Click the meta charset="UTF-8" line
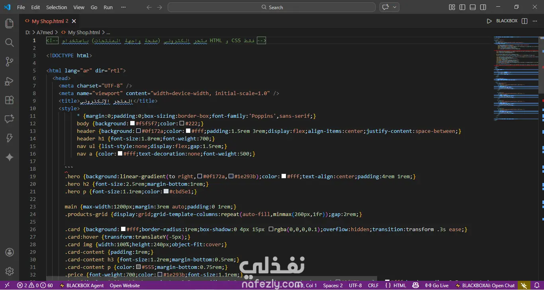This screenshot has width=544, height=290. click(96, 86)
